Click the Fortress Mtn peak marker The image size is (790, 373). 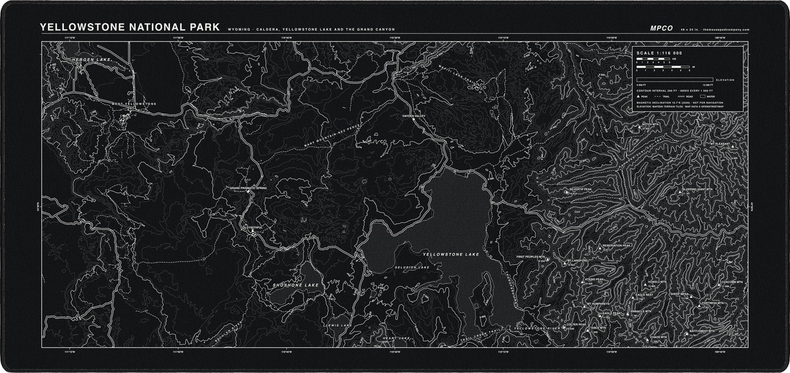coord(699,306)
